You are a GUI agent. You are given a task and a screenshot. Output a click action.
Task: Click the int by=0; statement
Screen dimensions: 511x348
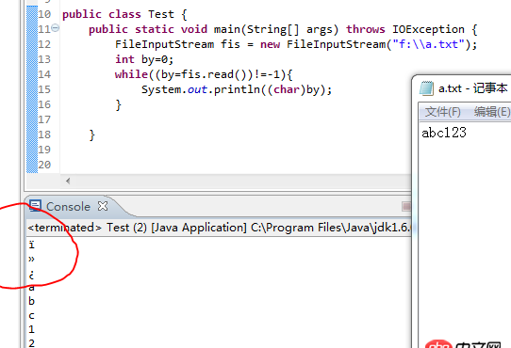click(144, 59)
